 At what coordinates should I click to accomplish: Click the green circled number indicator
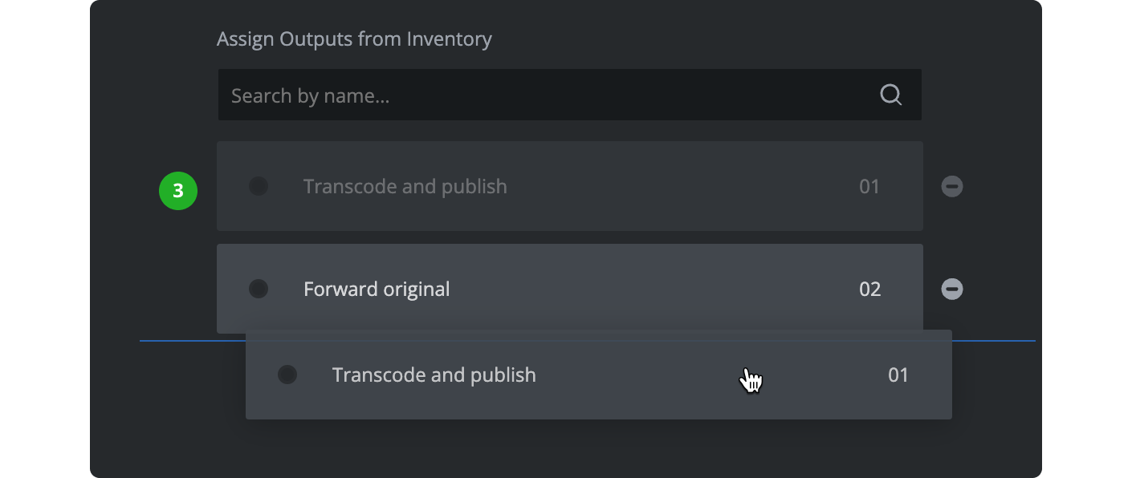point(178,191)
